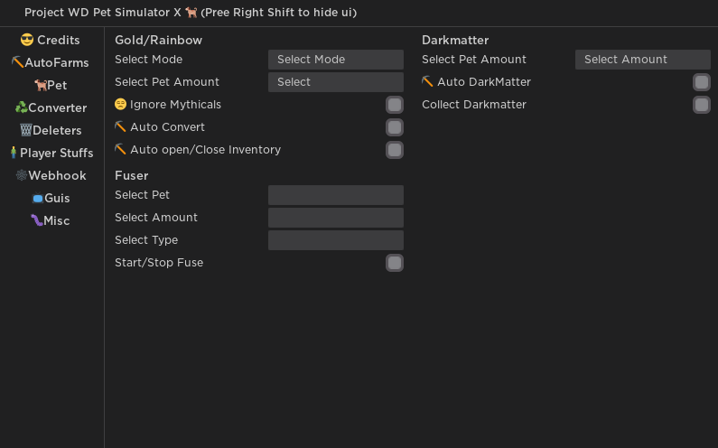The image size is (718, 448).
Task: Enable the Ignore Mythicals toggle
Action: coord(395,105)
